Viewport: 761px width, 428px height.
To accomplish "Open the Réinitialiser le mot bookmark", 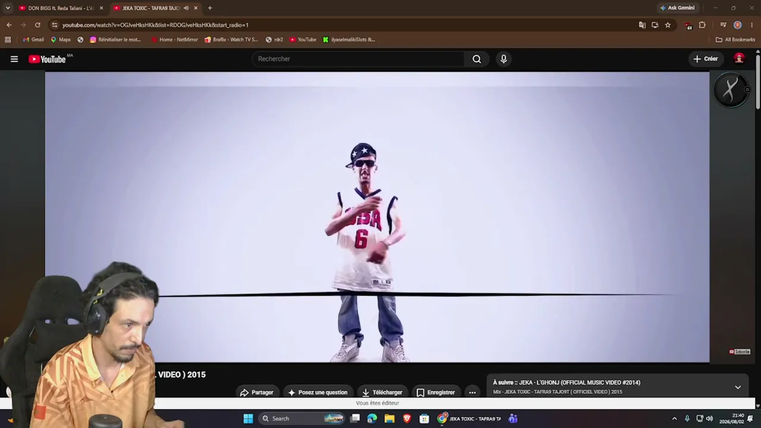I will click(116, 40).
